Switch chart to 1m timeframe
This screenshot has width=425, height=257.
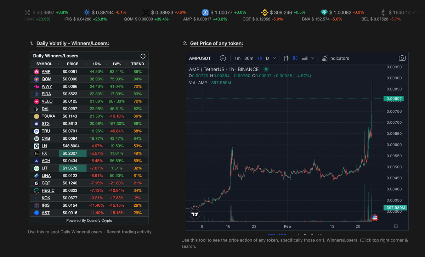point(237,58)
